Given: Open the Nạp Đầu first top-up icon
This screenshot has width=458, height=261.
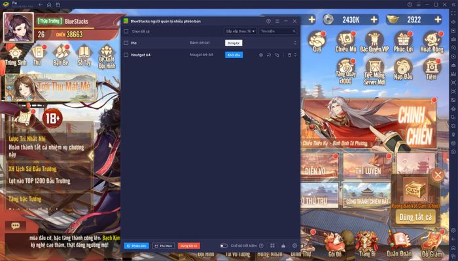Looking at the screenshot, I should point(403,69).
